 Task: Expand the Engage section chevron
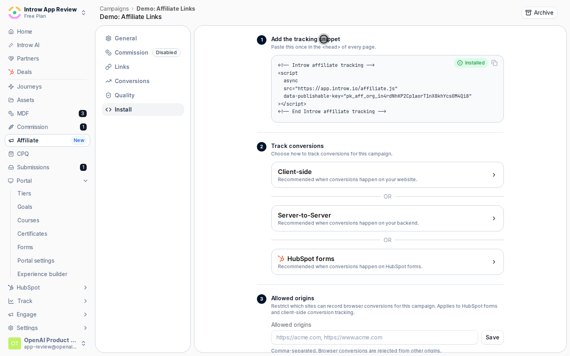85,314
